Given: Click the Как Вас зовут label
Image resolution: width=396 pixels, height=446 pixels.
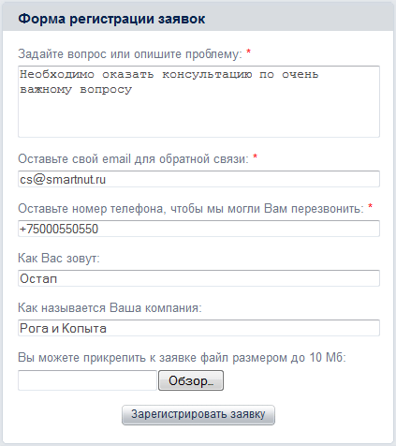Looking at the screenshot, I should [x=59, y=259].
